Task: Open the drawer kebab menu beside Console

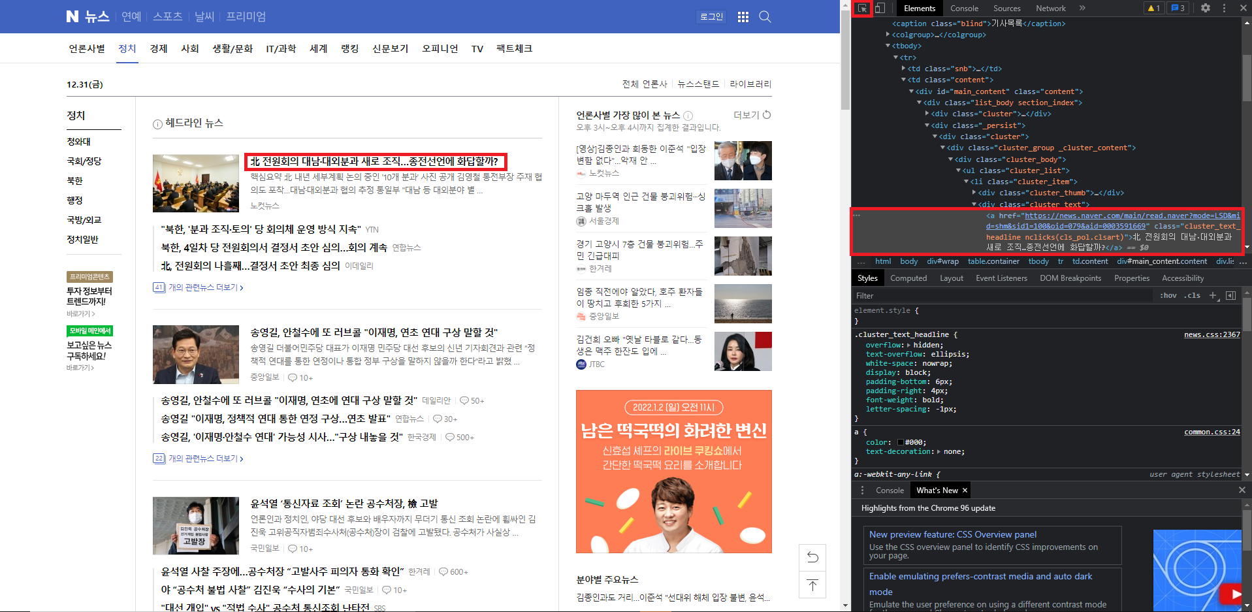Action: (x=862, y=490)
